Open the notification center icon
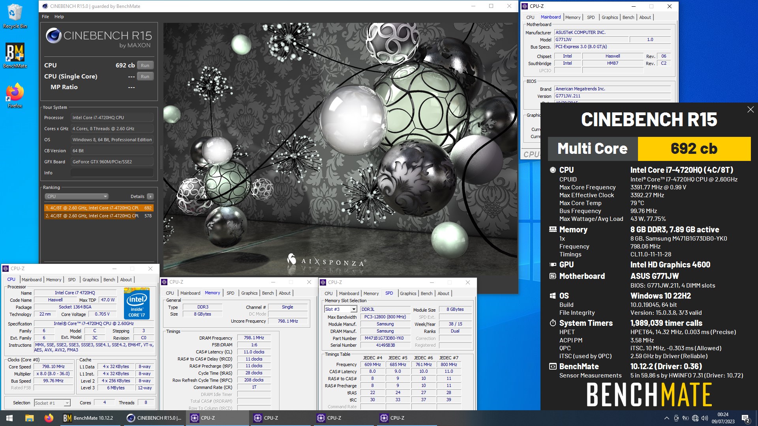 (x=746, y=418)
